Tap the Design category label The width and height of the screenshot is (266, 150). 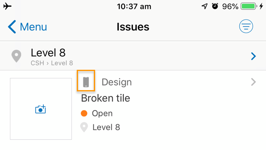(117, 82)
